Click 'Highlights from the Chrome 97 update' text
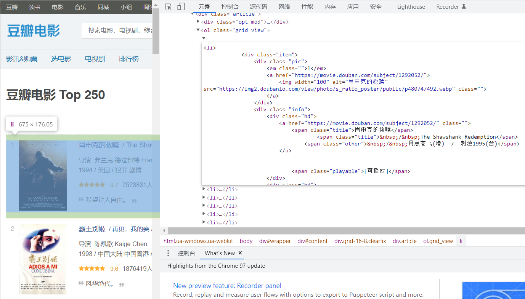Image resolution: width=525 pixels, height=299 pixels. [216, 266]
